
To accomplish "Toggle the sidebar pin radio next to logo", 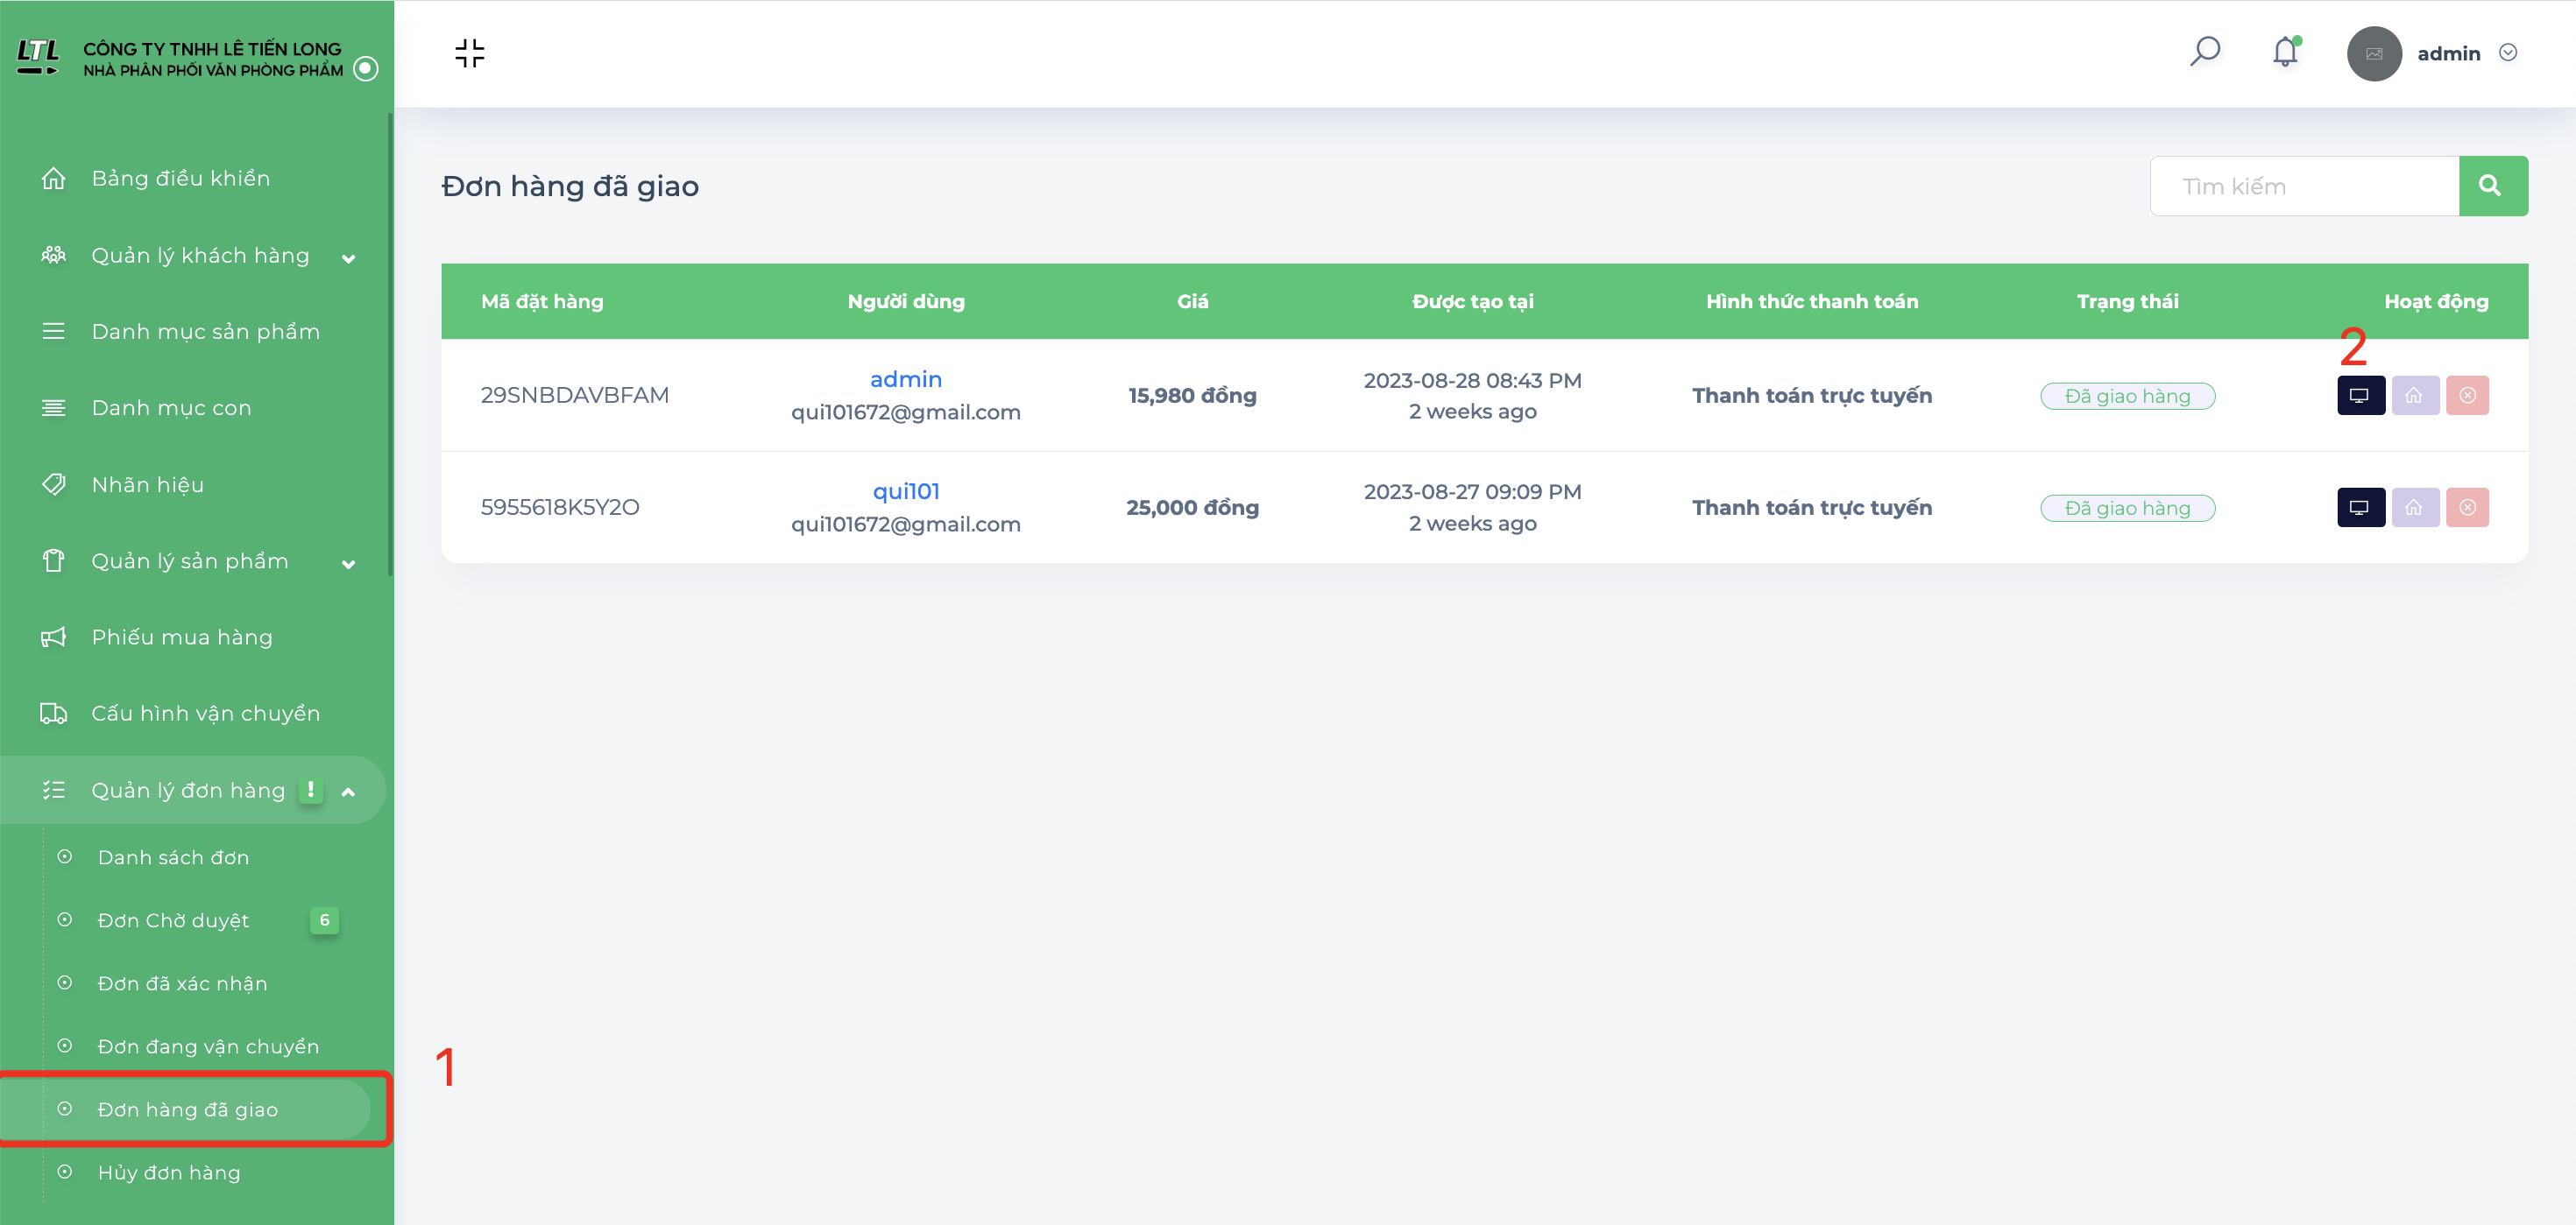I will 366,69.
